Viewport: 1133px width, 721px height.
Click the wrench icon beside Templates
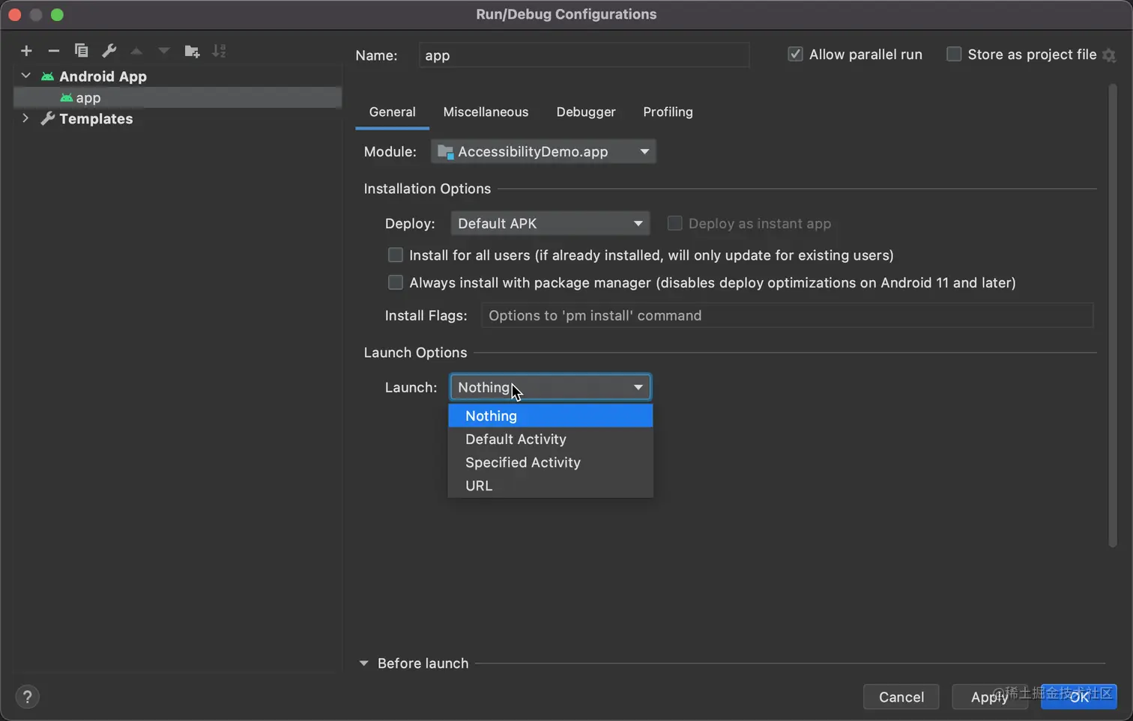tap(47, 118)
